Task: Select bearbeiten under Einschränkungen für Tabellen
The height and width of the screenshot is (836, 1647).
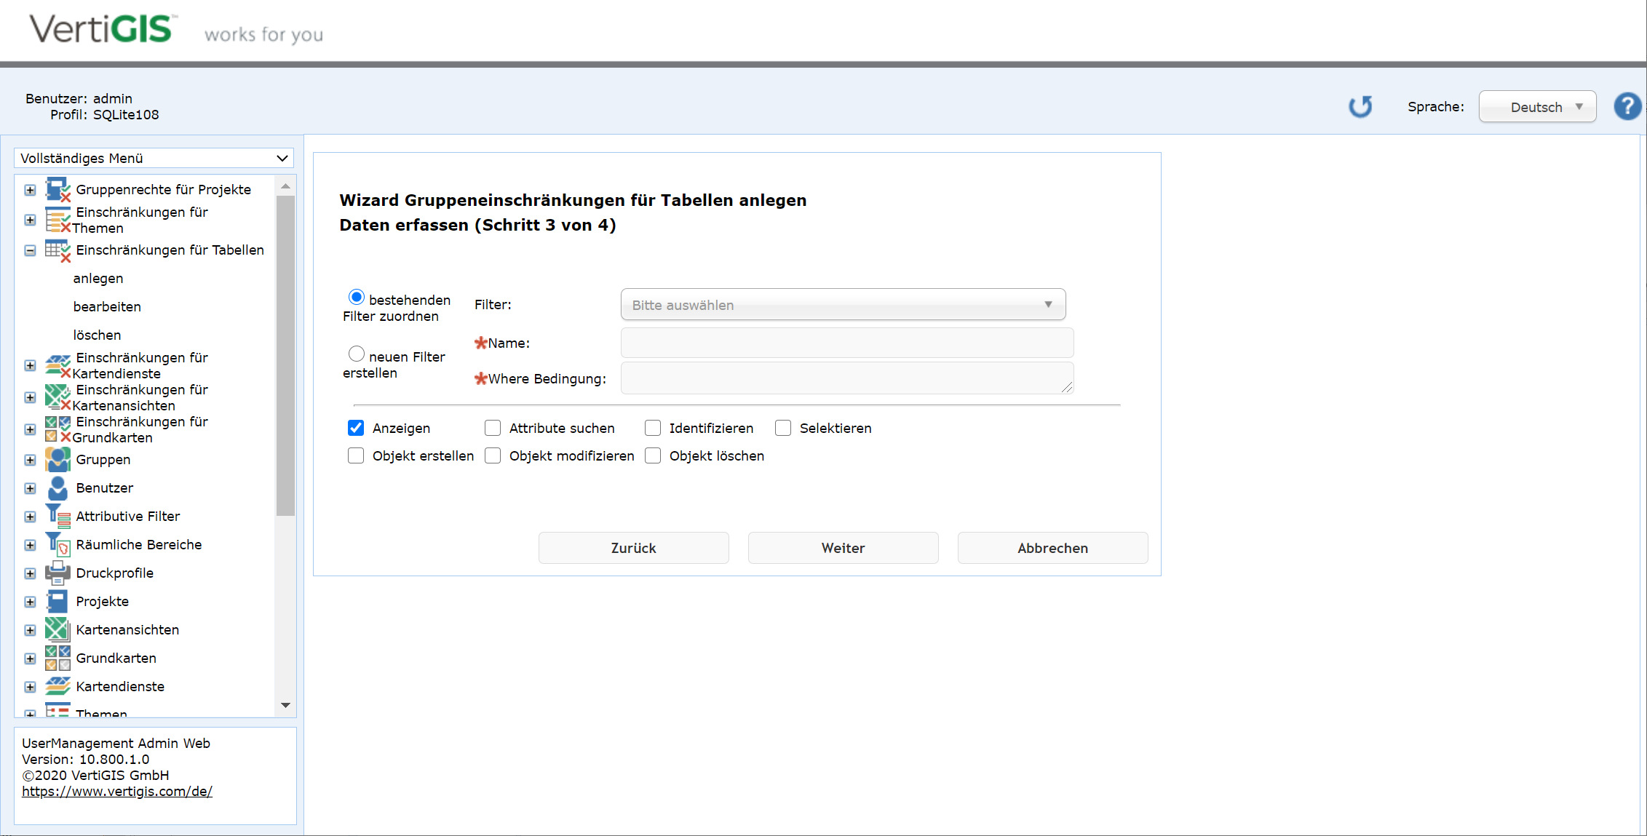Action: (106, 306)
